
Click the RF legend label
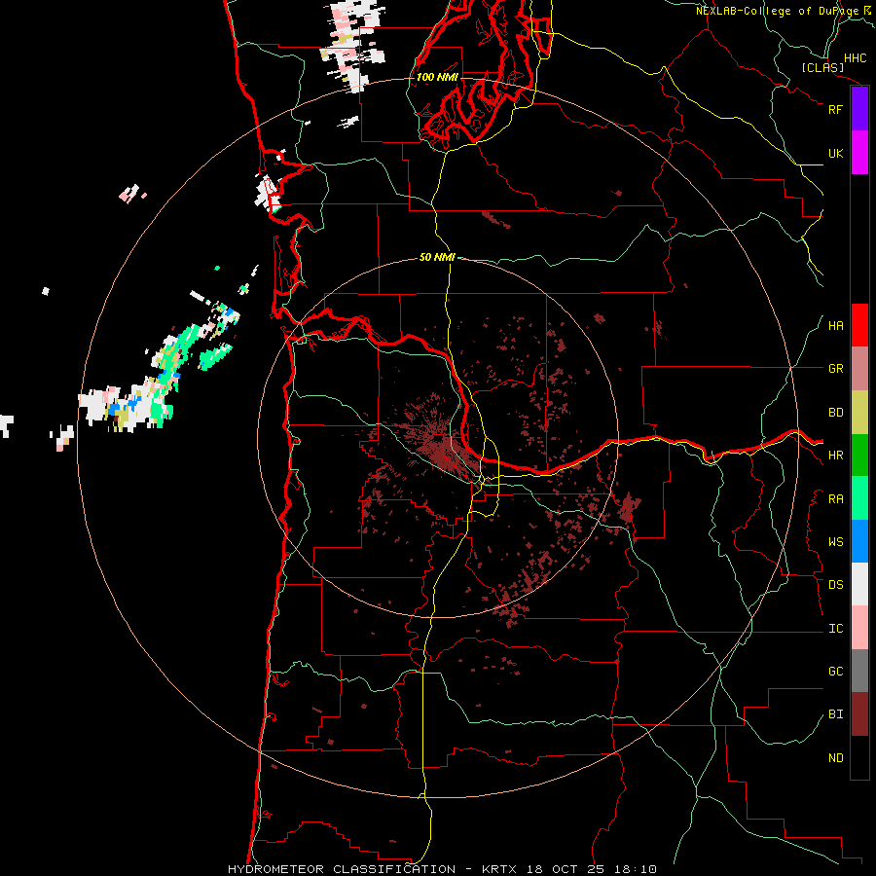coord(835,109)
